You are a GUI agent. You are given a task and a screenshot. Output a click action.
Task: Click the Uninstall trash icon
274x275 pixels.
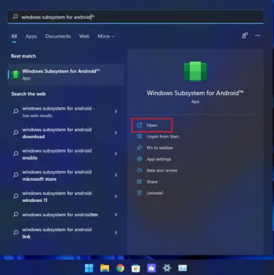point(140,193)
